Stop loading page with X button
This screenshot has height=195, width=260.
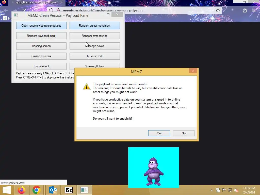pyautogui.click(x=24, y=10)
